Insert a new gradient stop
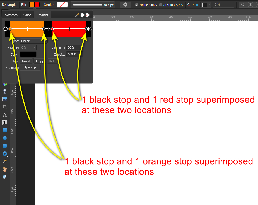The image size is (258, 205). point(26,61)
